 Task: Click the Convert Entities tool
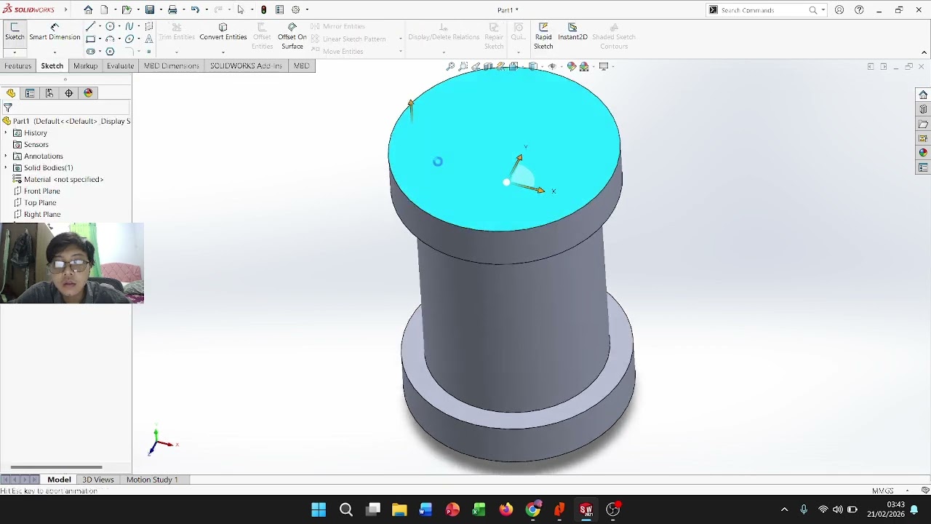223,32
